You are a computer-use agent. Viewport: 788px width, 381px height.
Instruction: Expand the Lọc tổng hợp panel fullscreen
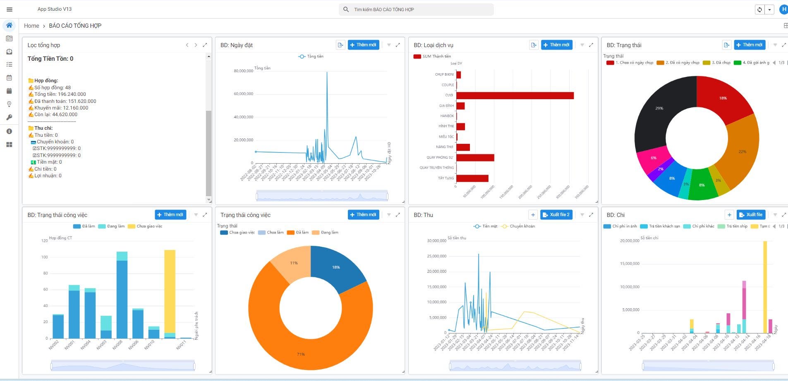[x=205, y=45]
